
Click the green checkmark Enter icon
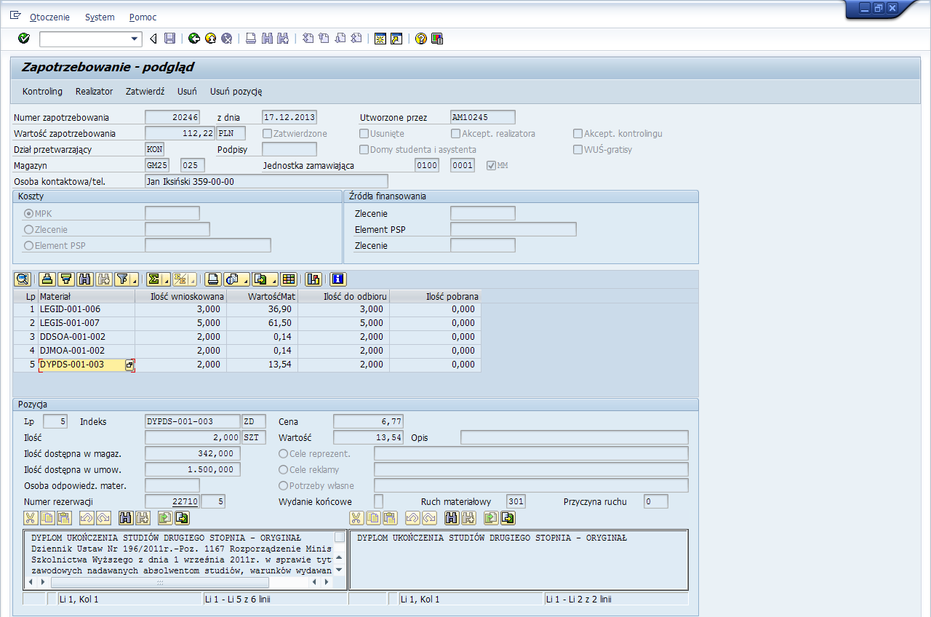coord(24,39)
